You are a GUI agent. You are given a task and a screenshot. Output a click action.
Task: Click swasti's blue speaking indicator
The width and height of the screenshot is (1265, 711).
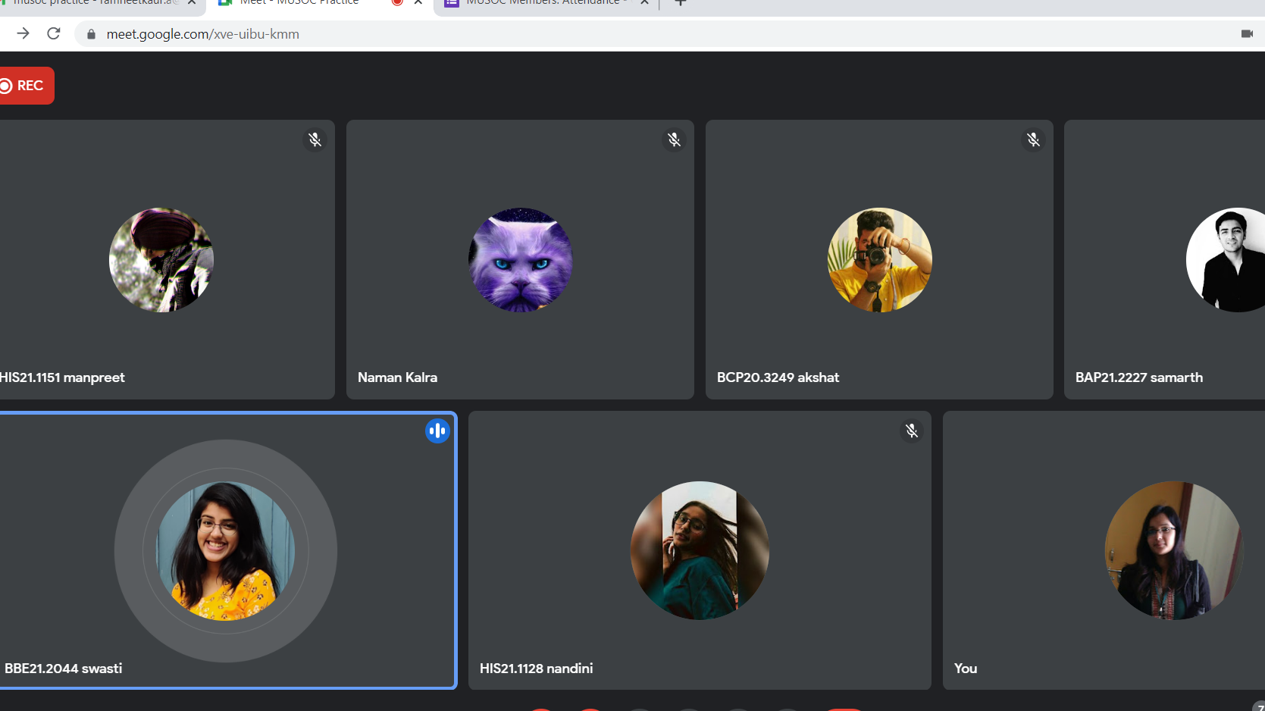tap(437, 431)
